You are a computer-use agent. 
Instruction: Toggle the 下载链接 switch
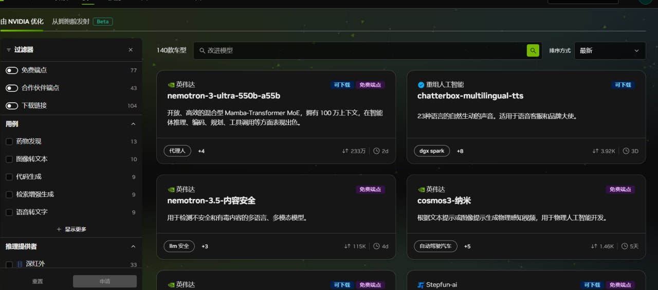click(12, 106)
